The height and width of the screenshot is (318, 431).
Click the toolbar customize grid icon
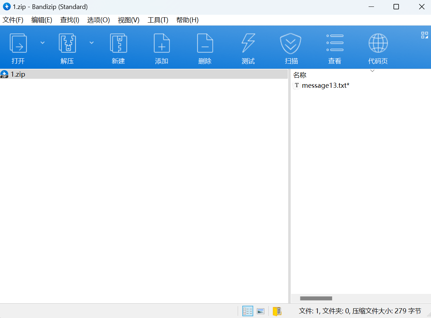tap(425, 35)
